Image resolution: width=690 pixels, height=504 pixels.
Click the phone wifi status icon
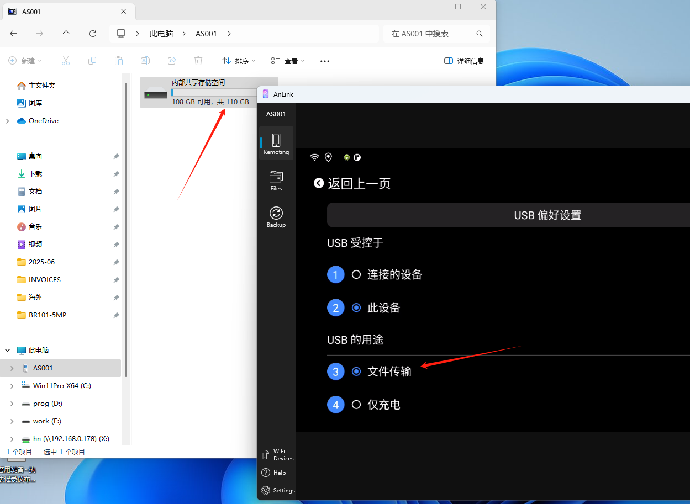[314, 157]
